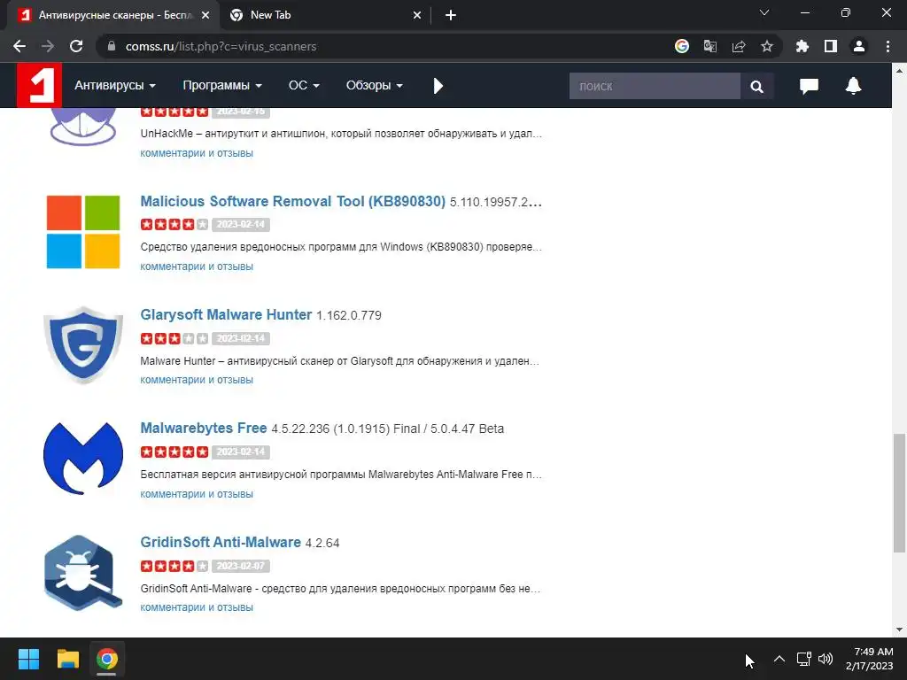Open comments and reviews under Malwarebytes Free
The height and width of the screenshot is (680, 907).
coord(197,494)
